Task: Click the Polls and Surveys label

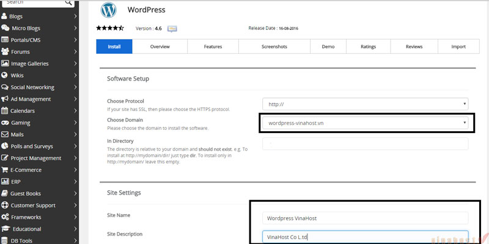Action: [x=32, y=146]
